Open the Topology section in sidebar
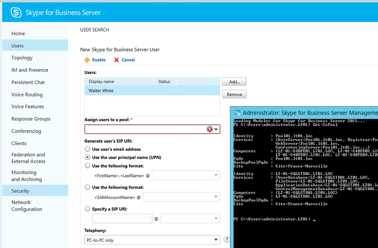This screenshot has width=378, height=248. click(x=22, y=58)
